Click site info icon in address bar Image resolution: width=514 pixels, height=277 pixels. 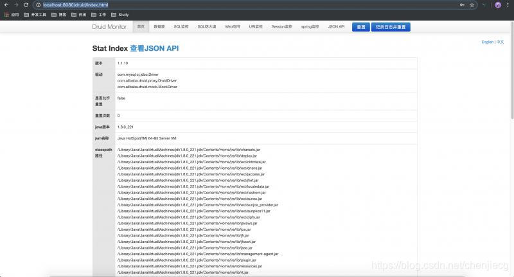pos(38,5)
